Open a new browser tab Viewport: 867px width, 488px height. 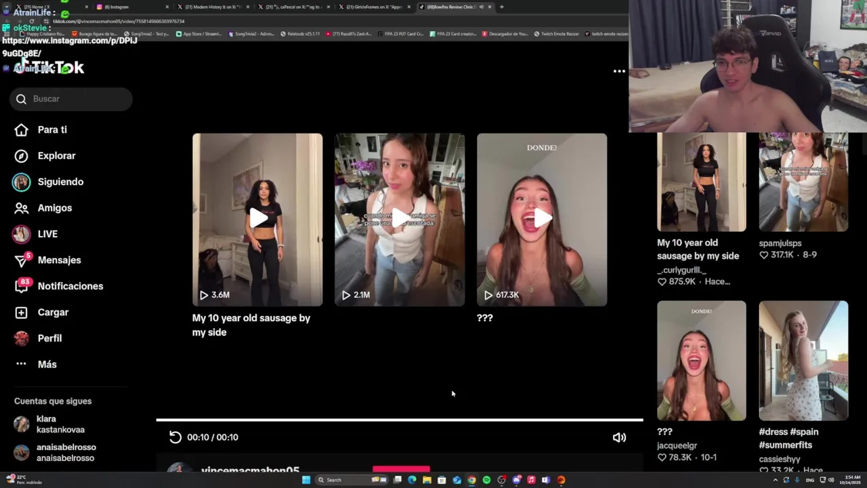[x=501, y=7]
